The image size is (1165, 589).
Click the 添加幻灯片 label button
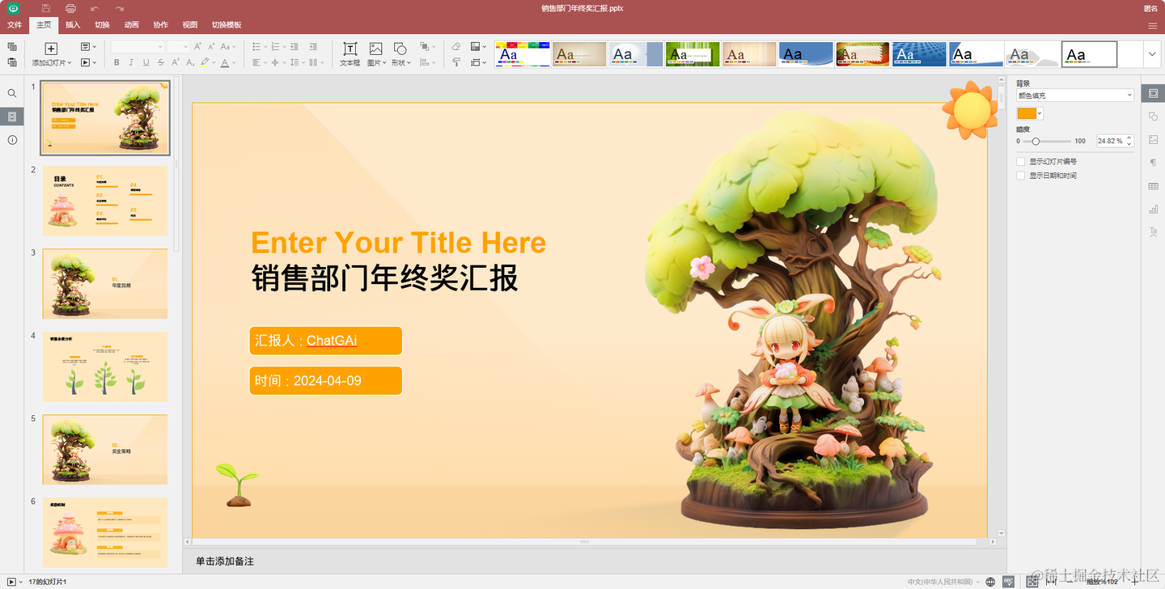pyautogui.click(x=51, y=62)
